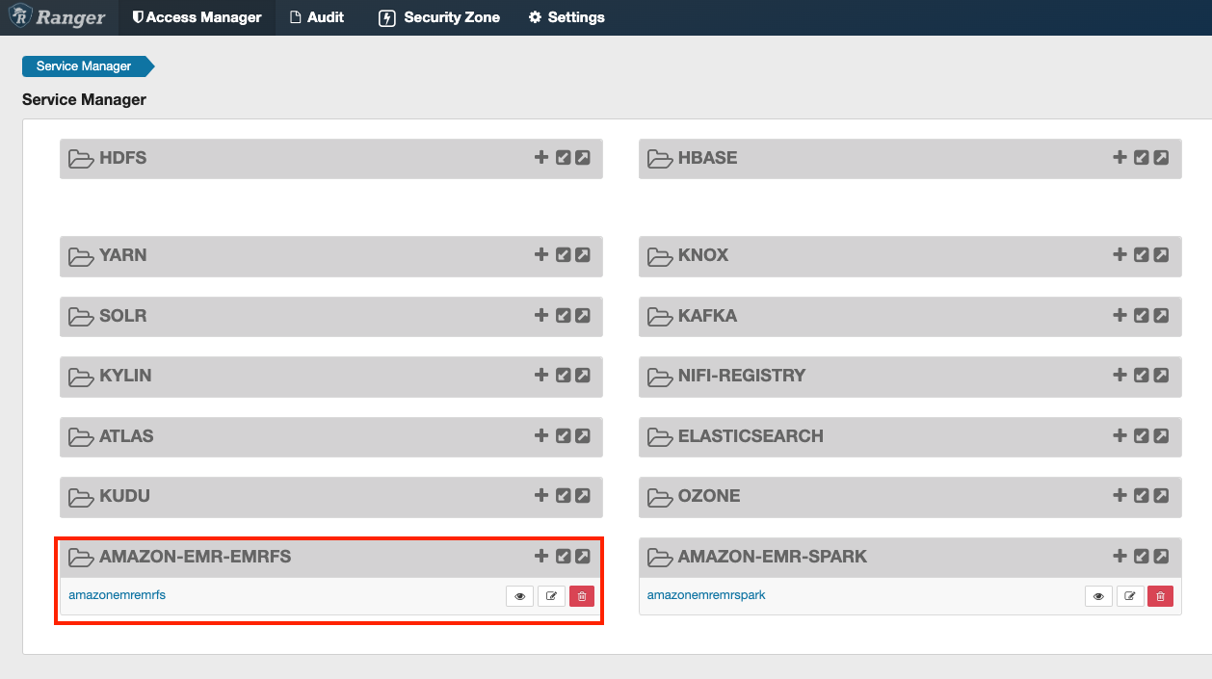The height and width of the screenshot is (679, 1212).
Task: Add a new SOLR service
Action: point(541,315)
